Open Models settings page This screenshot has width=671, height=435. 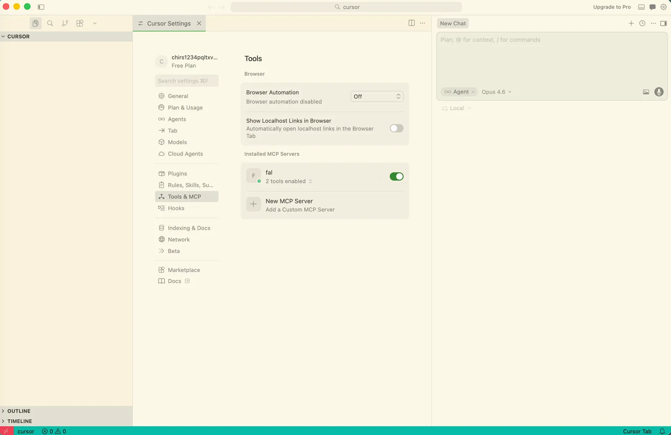tap(187, 142)
